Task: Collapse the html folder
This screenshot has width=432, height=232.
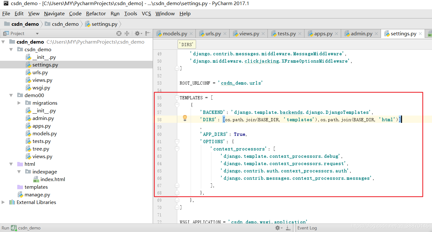Action: coord(11,164)
